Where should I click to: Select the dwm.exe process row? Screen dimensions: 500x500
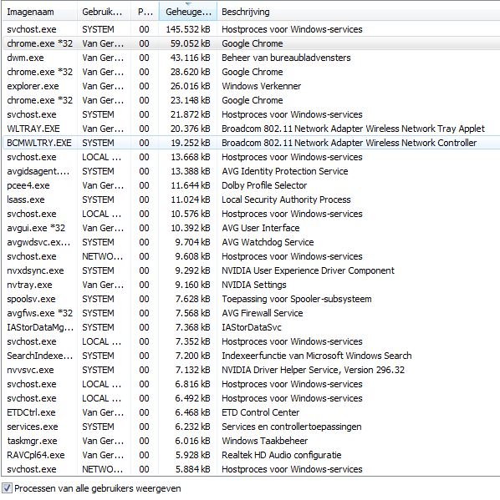coord(251,58)
